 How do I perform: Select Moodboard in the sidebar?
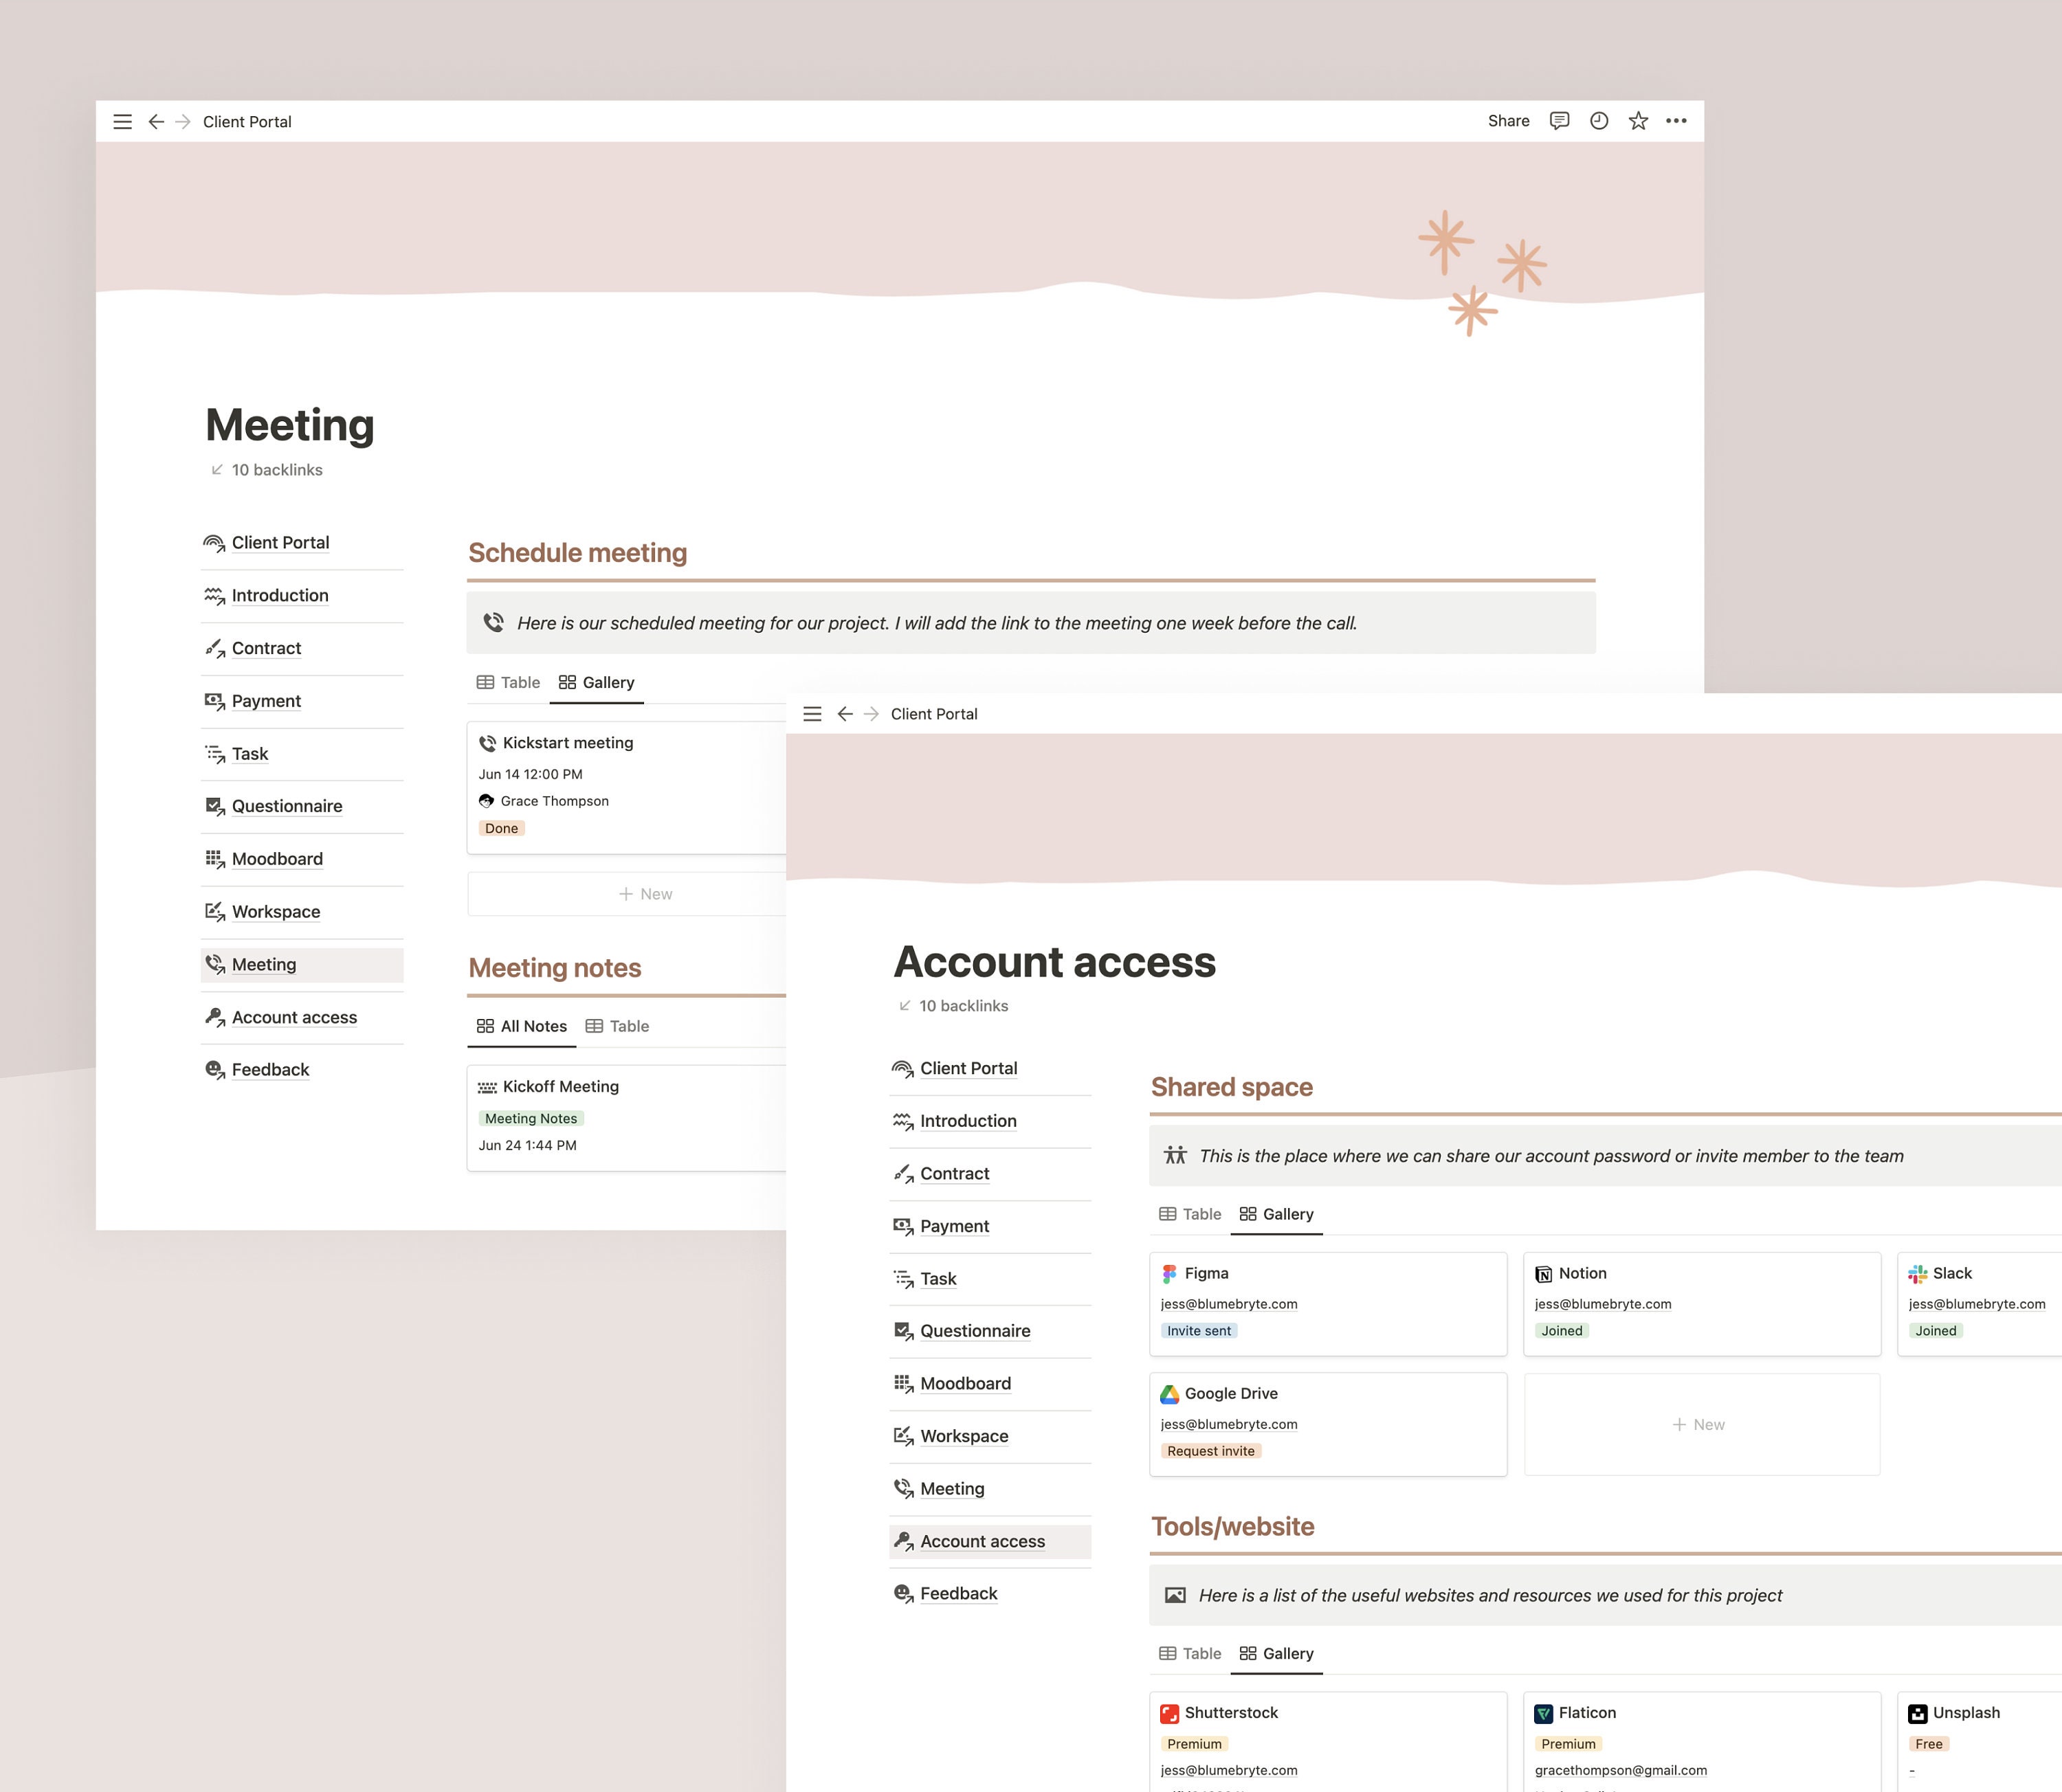point(276,858)
